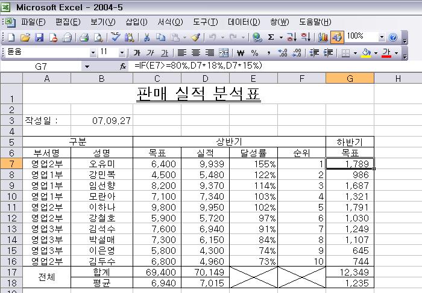
Task: Open the 편집(E) menu
Action: coord(68,22)
